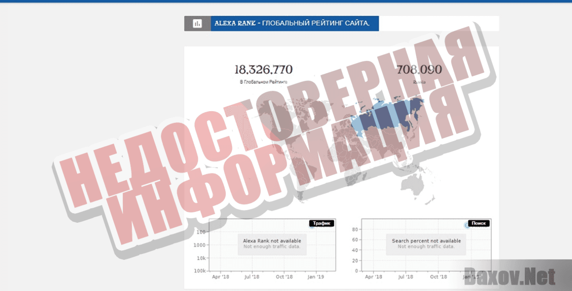Click the 100k gridline label on the traffic chart
This screenshot has width=572, height=291.
201,270
